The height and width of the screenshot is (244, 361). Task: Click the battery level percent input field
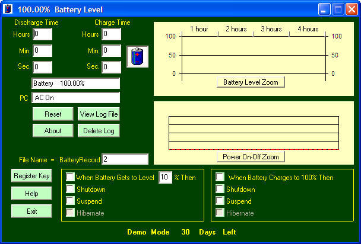(x=165, y=178)
